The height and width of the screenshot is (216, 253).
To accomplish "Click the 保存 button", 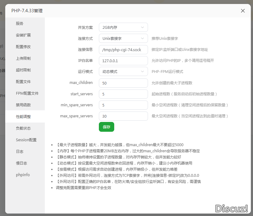I will [106, 127].
